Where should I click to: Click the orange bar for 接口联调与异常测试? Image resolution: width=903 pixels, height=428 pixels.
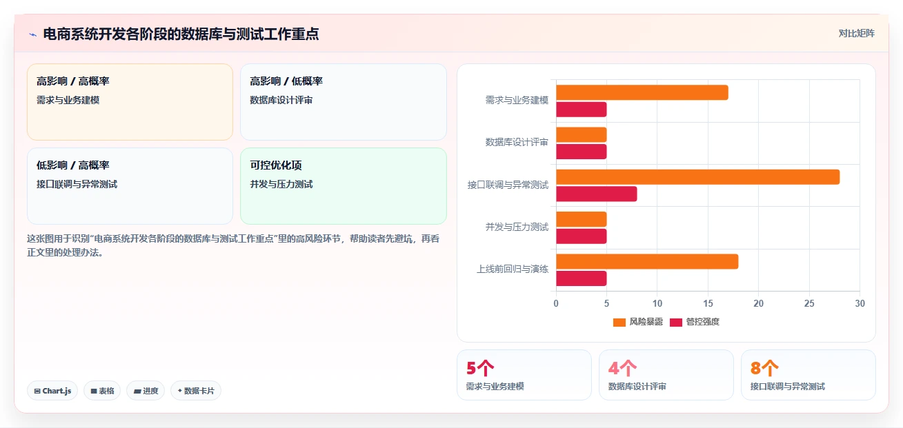698,177
